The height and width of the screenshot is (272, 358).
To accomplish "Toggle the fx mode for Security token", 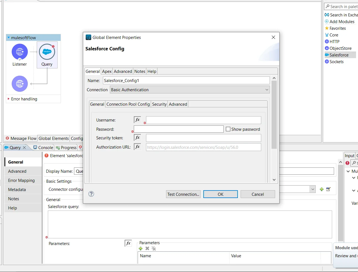I will 137,138.
